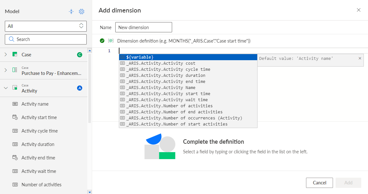Select _ARIS.Activity.Activity cycle time suggestion
The height and width of the screenshot is (194, 368).
tap(188, 69)
